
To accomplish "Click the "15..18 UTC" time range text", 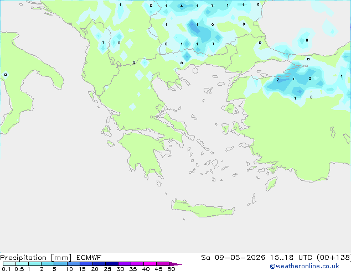I will [x=291, y=258].
